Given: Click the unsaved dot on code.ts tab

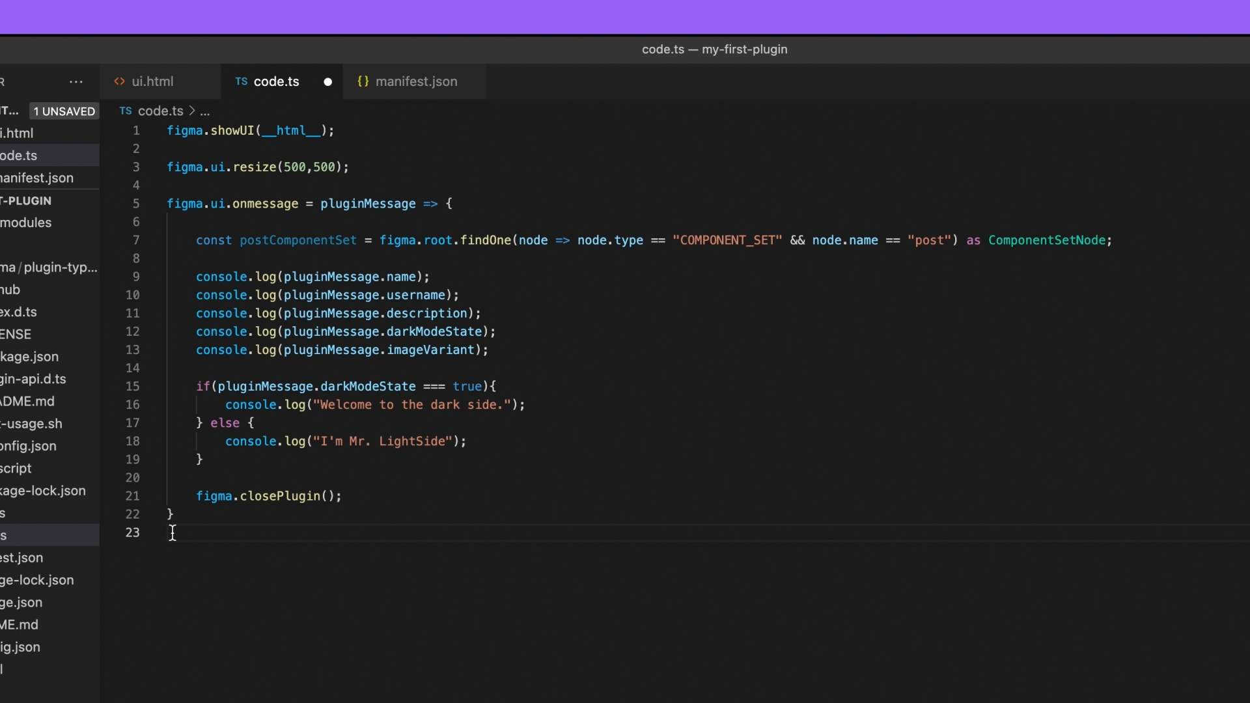Looking at the screenshot, I should 327,82.
